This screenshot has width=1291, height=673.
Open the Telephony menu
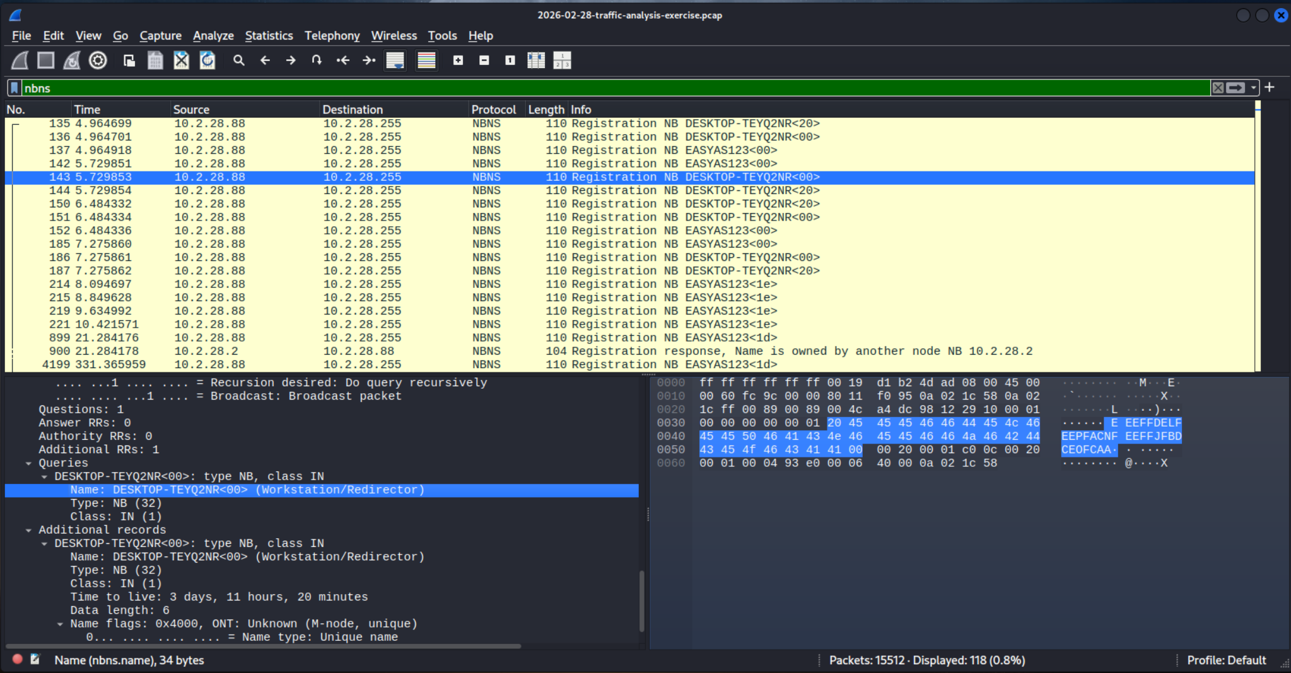click(x=332, y=36)
